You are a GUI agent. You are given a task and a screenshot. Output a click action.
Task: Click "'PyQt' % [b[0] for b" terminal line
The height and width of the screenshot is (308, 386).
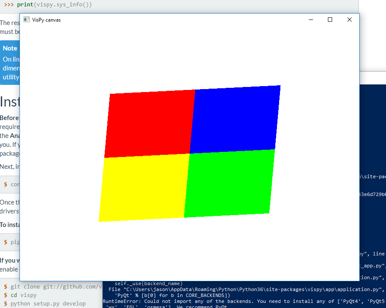[x=172, y=295]
